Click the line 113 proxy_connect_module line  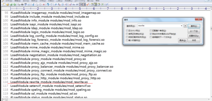61,70
